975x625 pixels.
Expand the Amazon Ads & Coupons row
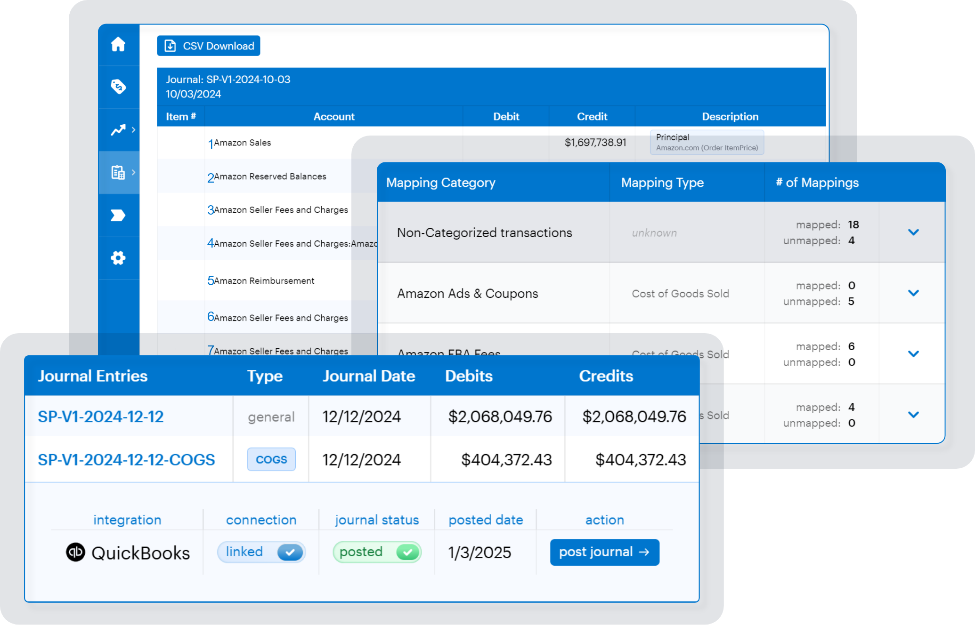coord(913,293)
